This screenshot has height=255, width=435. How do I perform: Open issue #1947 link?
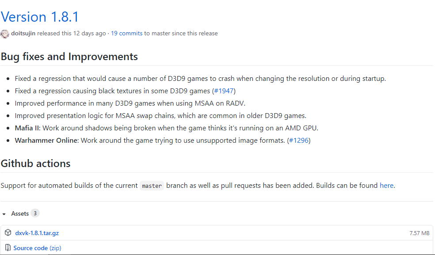pos(224,91)
